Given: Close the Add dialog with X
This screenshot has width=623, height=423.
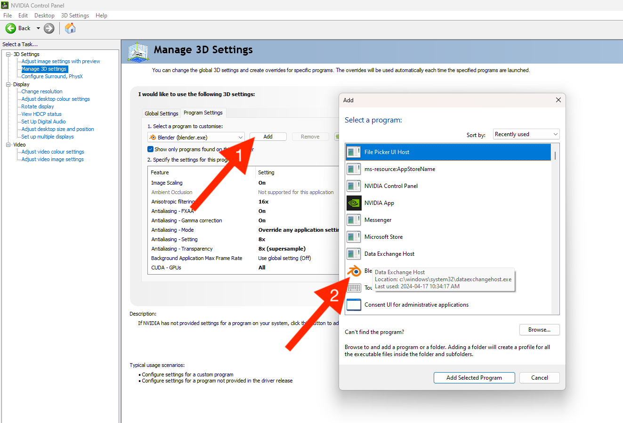Looking at the screenshot, I should click(x=558, y=100).
